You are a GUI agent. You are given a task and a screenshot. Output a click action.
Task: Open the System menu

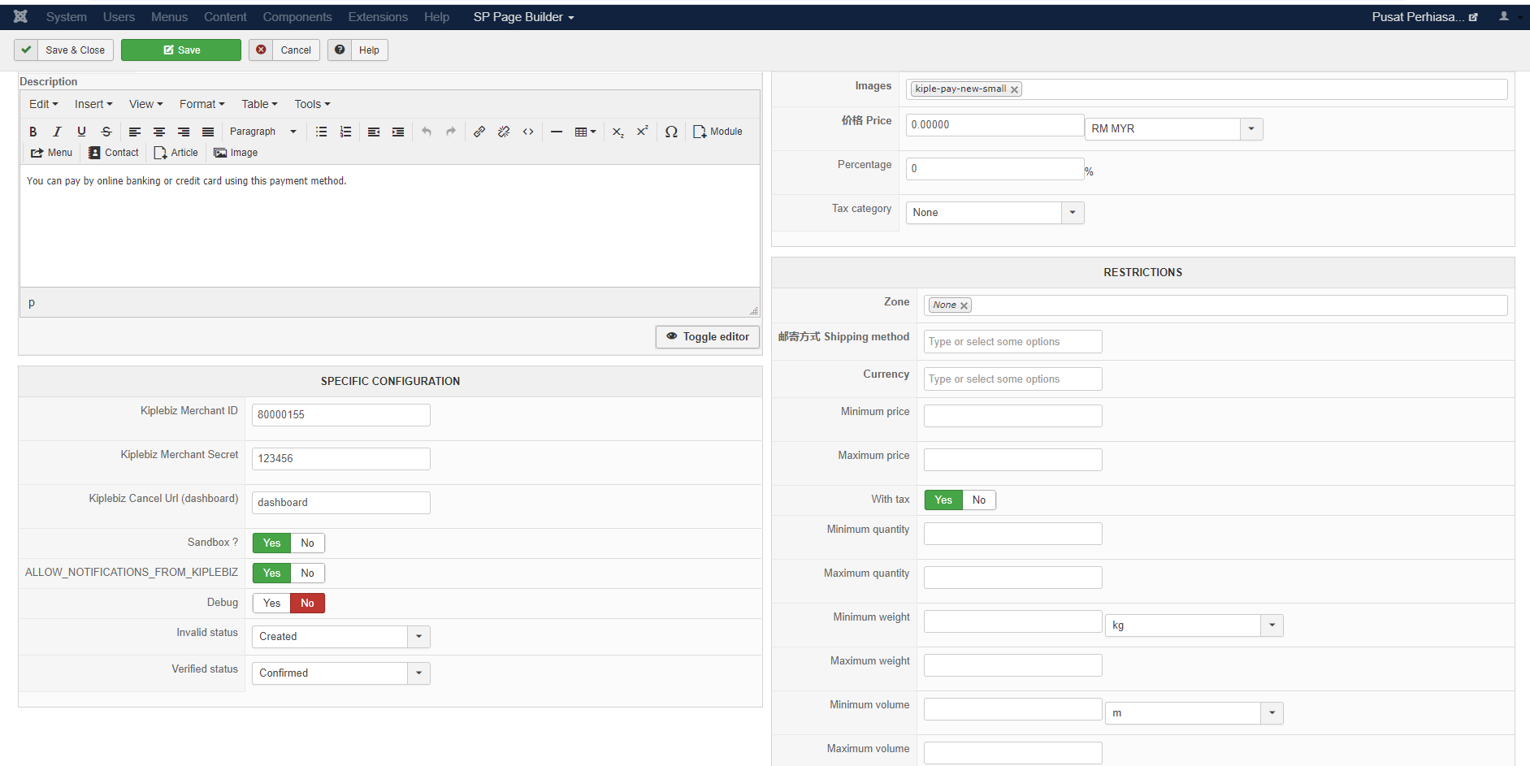pyautogui.click(x=66, y=17)
